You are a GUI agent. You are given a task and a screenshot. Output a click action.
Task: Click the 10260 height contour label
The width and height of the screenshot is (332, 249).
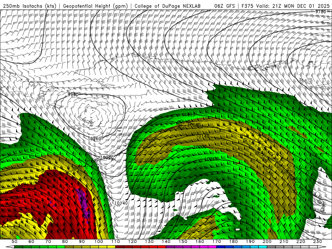point(211,159)
